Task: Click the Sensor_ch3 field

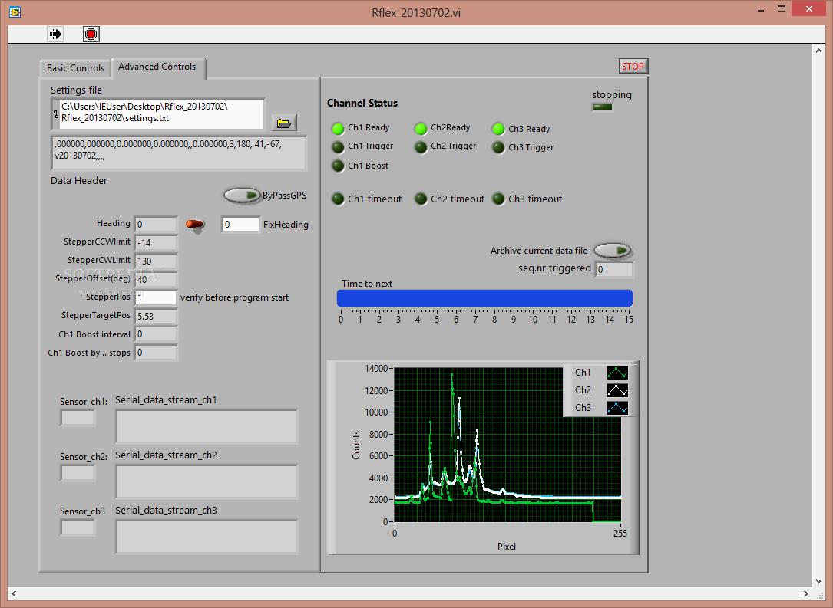Action: coord(78,527)
